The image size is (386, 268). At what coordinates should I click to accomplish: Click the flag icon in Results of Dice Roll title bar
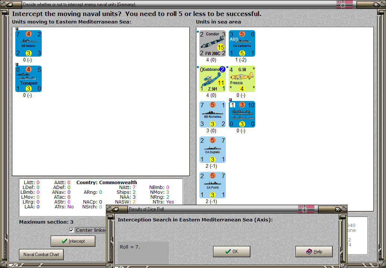pos(306,209)
